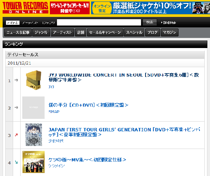Open the Tower Records Online logo
Image resolution: width=210 pixels, height=176 pixels.
tap(25, 8)
